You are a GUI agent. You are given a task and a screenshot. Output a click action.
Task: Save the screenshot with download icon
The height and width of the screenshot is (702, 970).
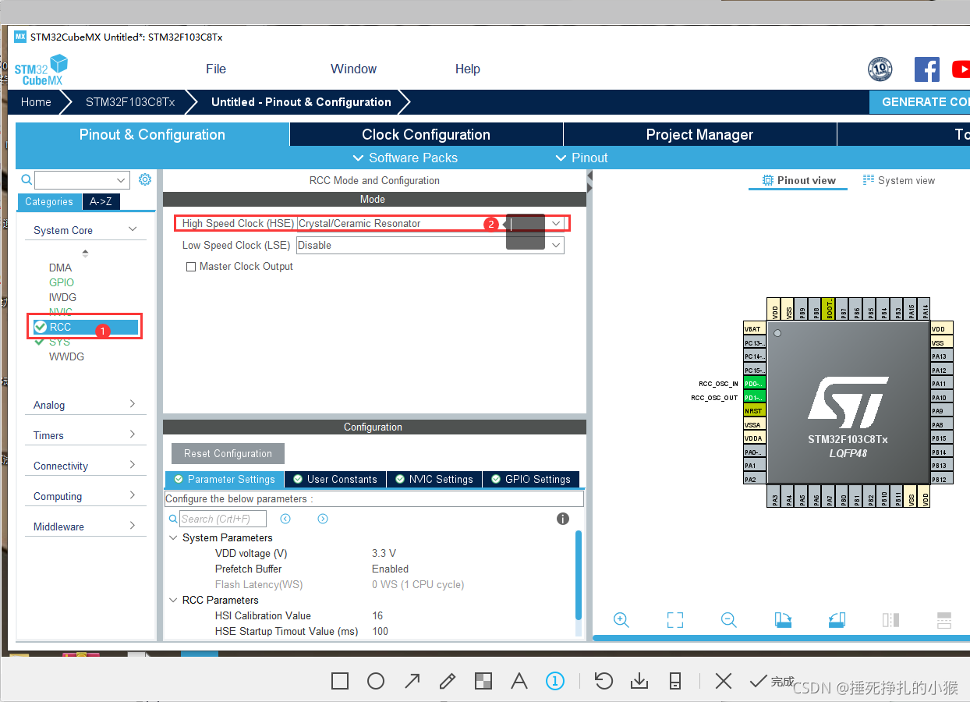639,681
